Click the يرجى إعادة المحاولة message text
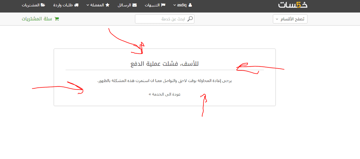 coord(165,81)
